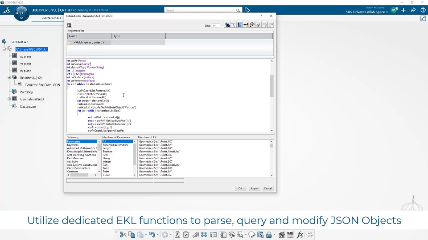Click the search magnifier button
Image resolution: width=428 pixels, height=240 pixels.
238,10
